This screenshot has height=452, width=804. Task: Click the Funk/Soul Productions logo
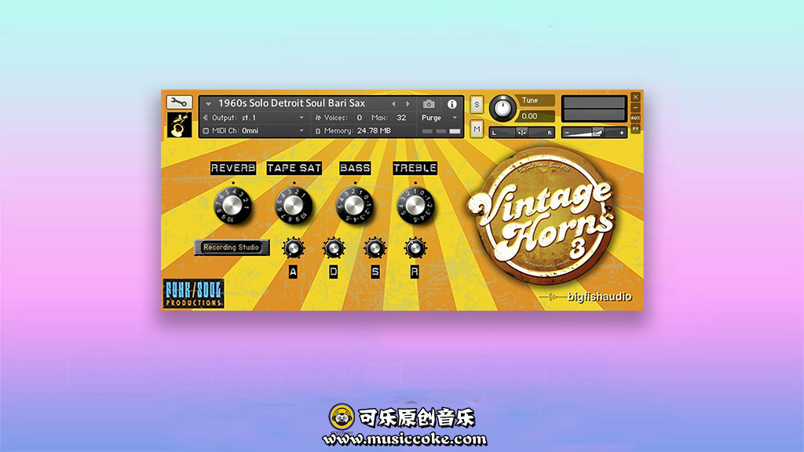[193, 293]
